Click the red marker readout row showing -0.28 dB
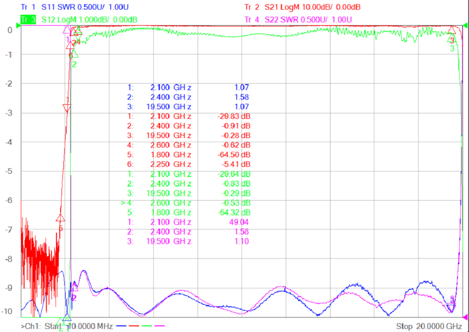The image size is (469, 332). tap(189, 135)
